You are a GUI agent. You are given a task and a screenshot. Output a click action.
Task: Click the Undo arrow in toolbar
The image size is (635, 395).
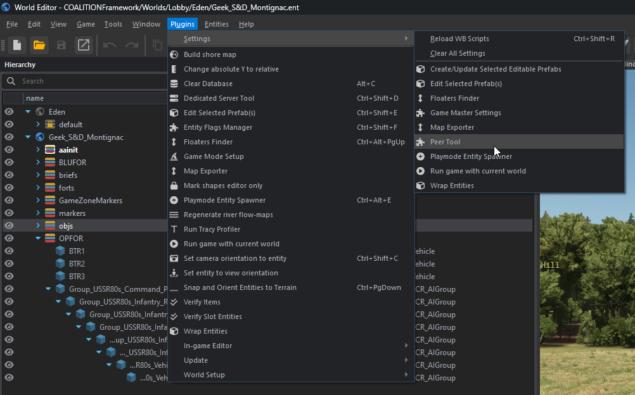click(x=110, y=45)
